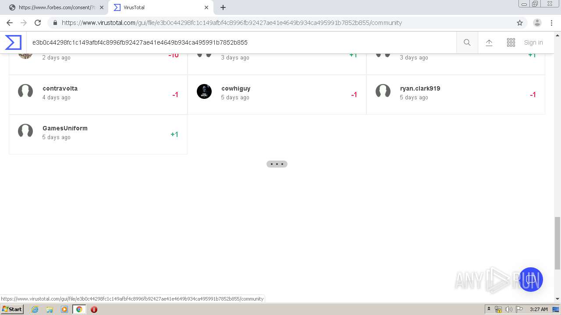The image size is (561, 315).
Task: Focus the Chrome address bar URL
Action: click(231, 23)
